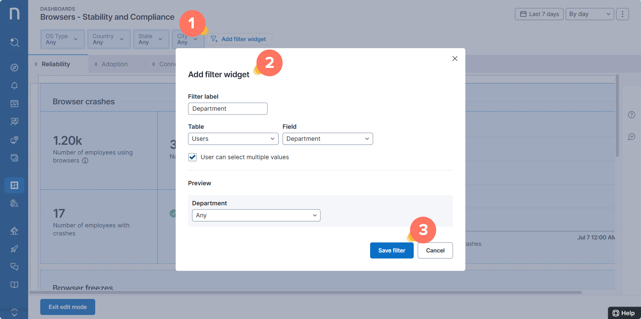Click the bell alerts icon in sidebar
Image resolution: width=641 pixels, height=319 pixels.
pyautogui.click(x=14, y=86)
